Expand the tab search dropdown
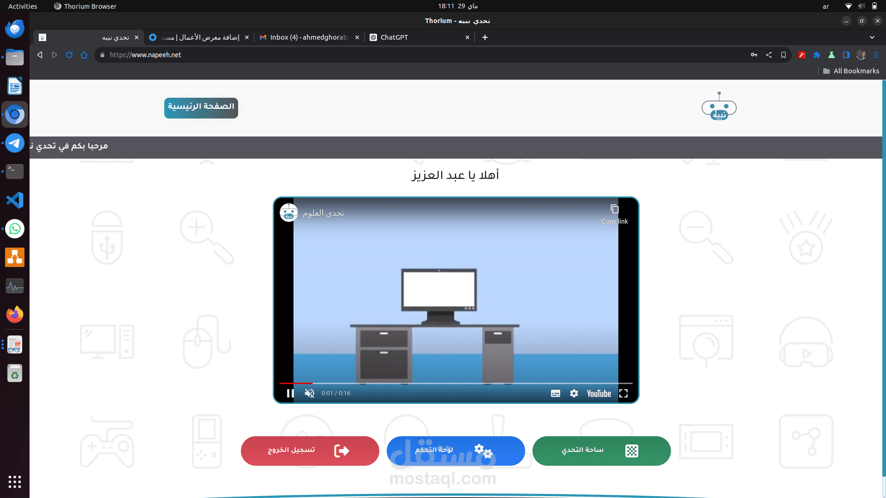Screen dimensions: 886x498 [872, 37]
